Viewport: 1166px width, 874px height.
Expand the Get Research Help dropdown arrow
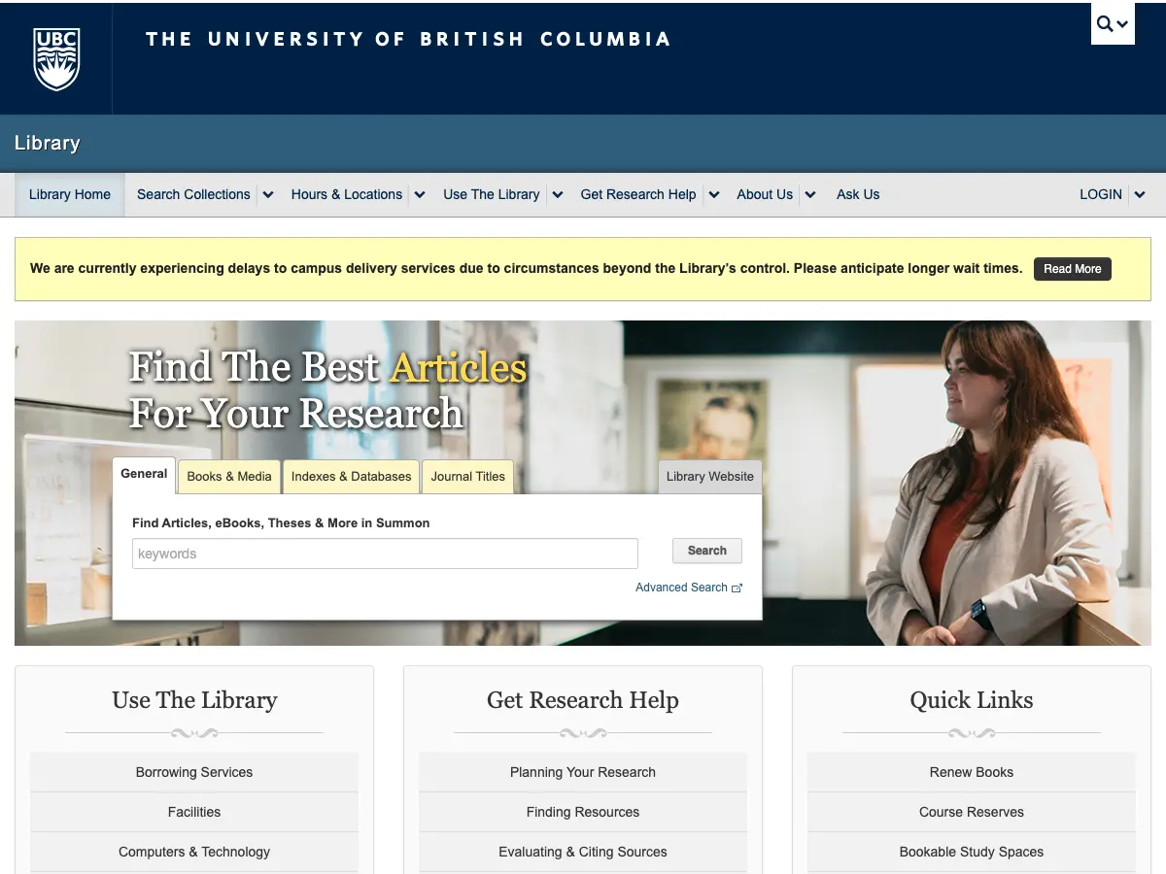(714, 195)
